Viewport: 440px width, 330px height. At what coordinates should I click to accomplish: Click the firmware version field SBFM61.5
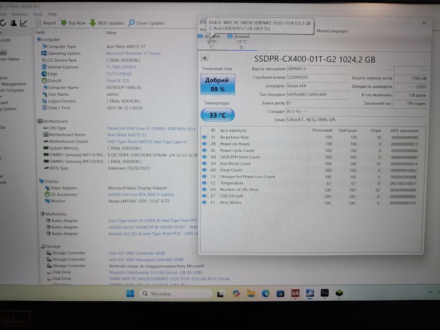tap(318, 69)
